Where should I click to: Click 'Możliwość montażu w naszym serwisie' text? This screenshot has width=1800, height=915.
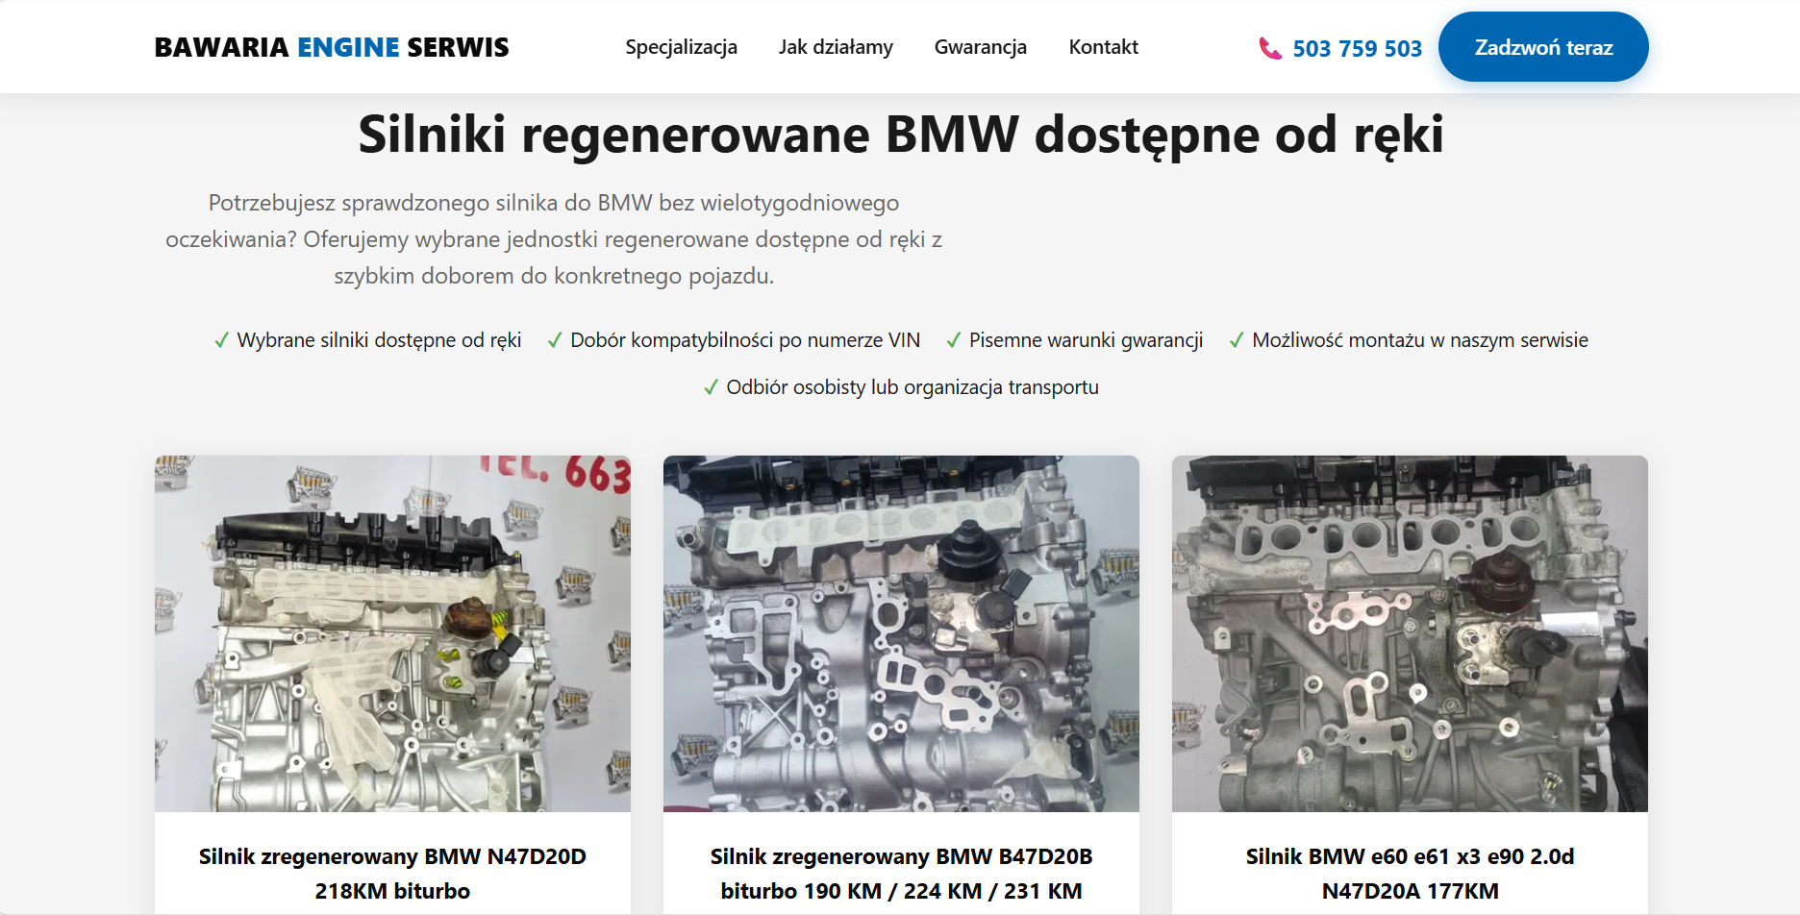tap(1420, 340)
